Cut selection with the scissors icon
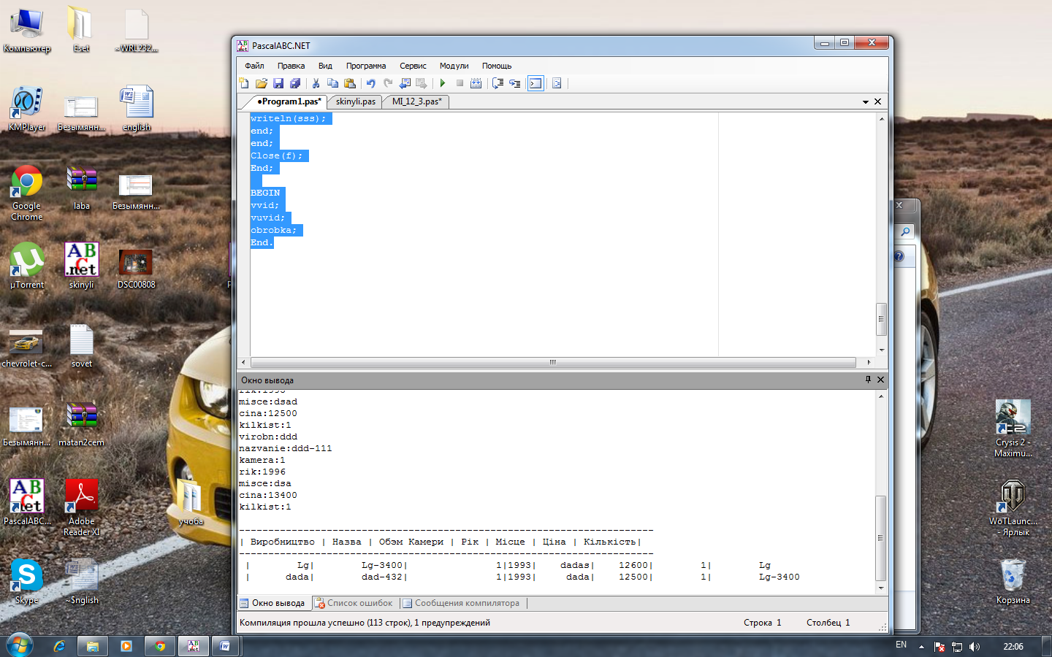Image resolution: width=1052 pixels, height=657 pixels. click(316, 83)
